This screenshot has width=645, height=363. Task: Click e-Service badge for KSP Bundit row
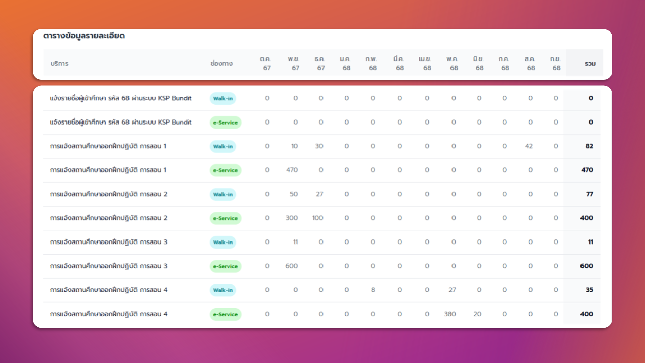coord(225,123)
